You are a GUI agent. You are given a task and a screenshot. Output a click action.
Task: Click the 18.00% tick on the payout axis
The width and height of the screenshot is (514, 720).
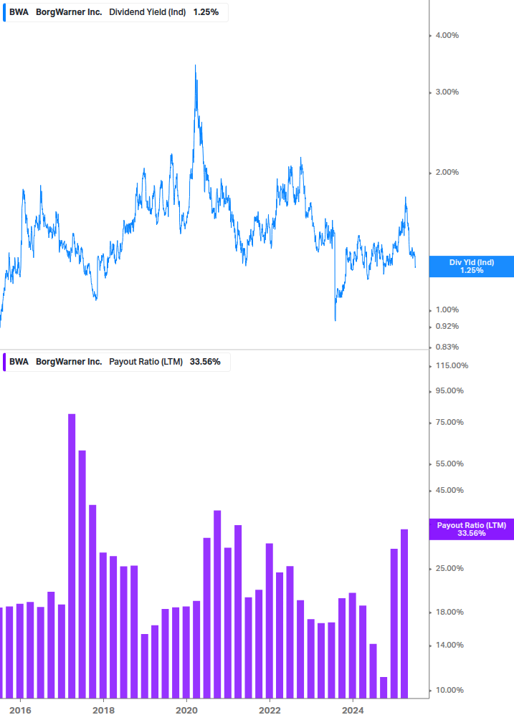click(x=449, y=612)
